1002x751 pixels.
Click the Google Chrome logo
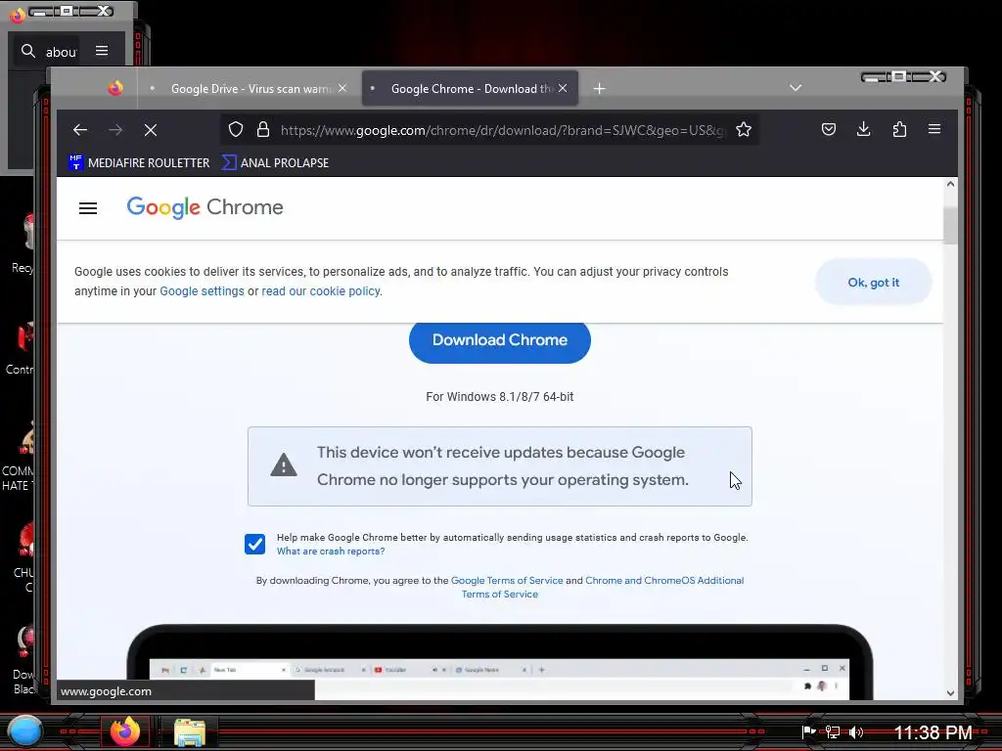tap(205, 207)
